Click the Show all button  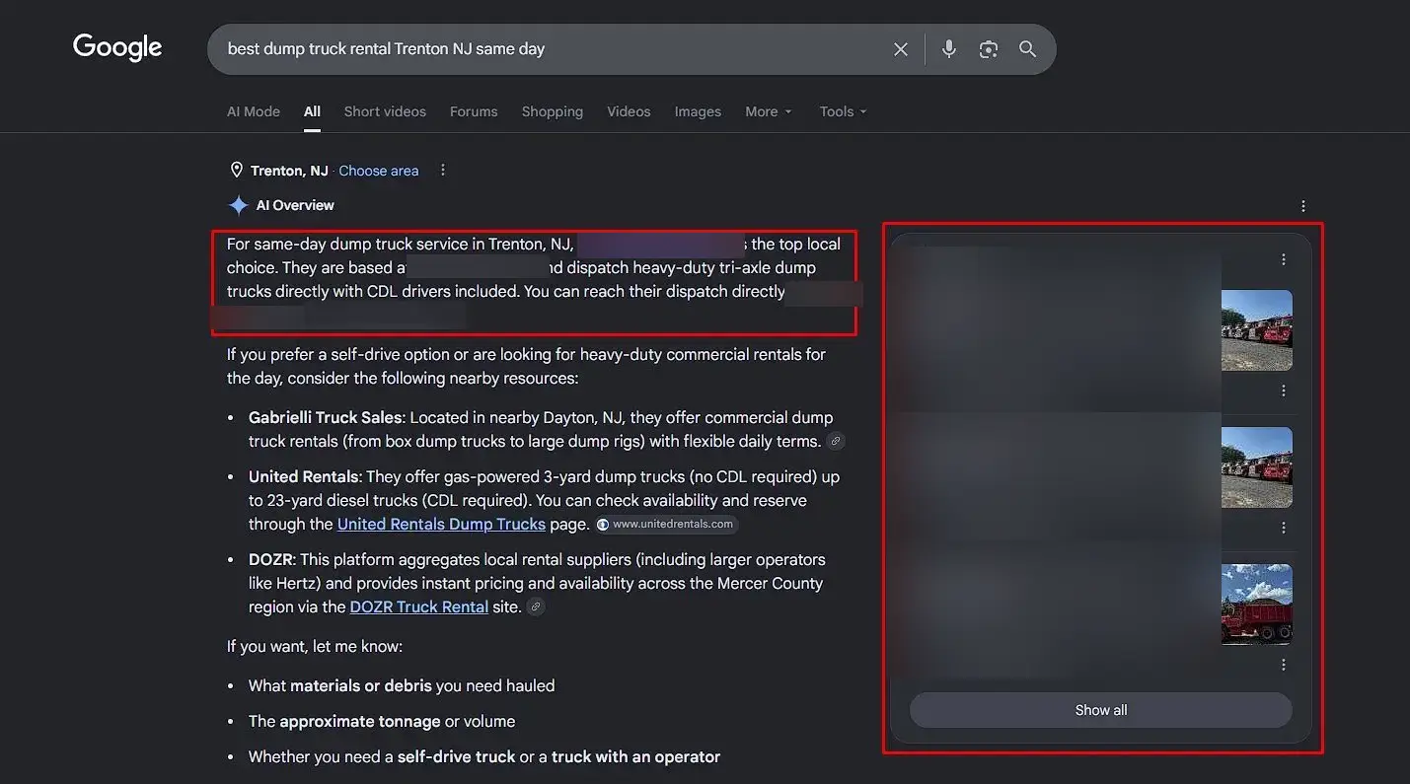[1100, 710]
